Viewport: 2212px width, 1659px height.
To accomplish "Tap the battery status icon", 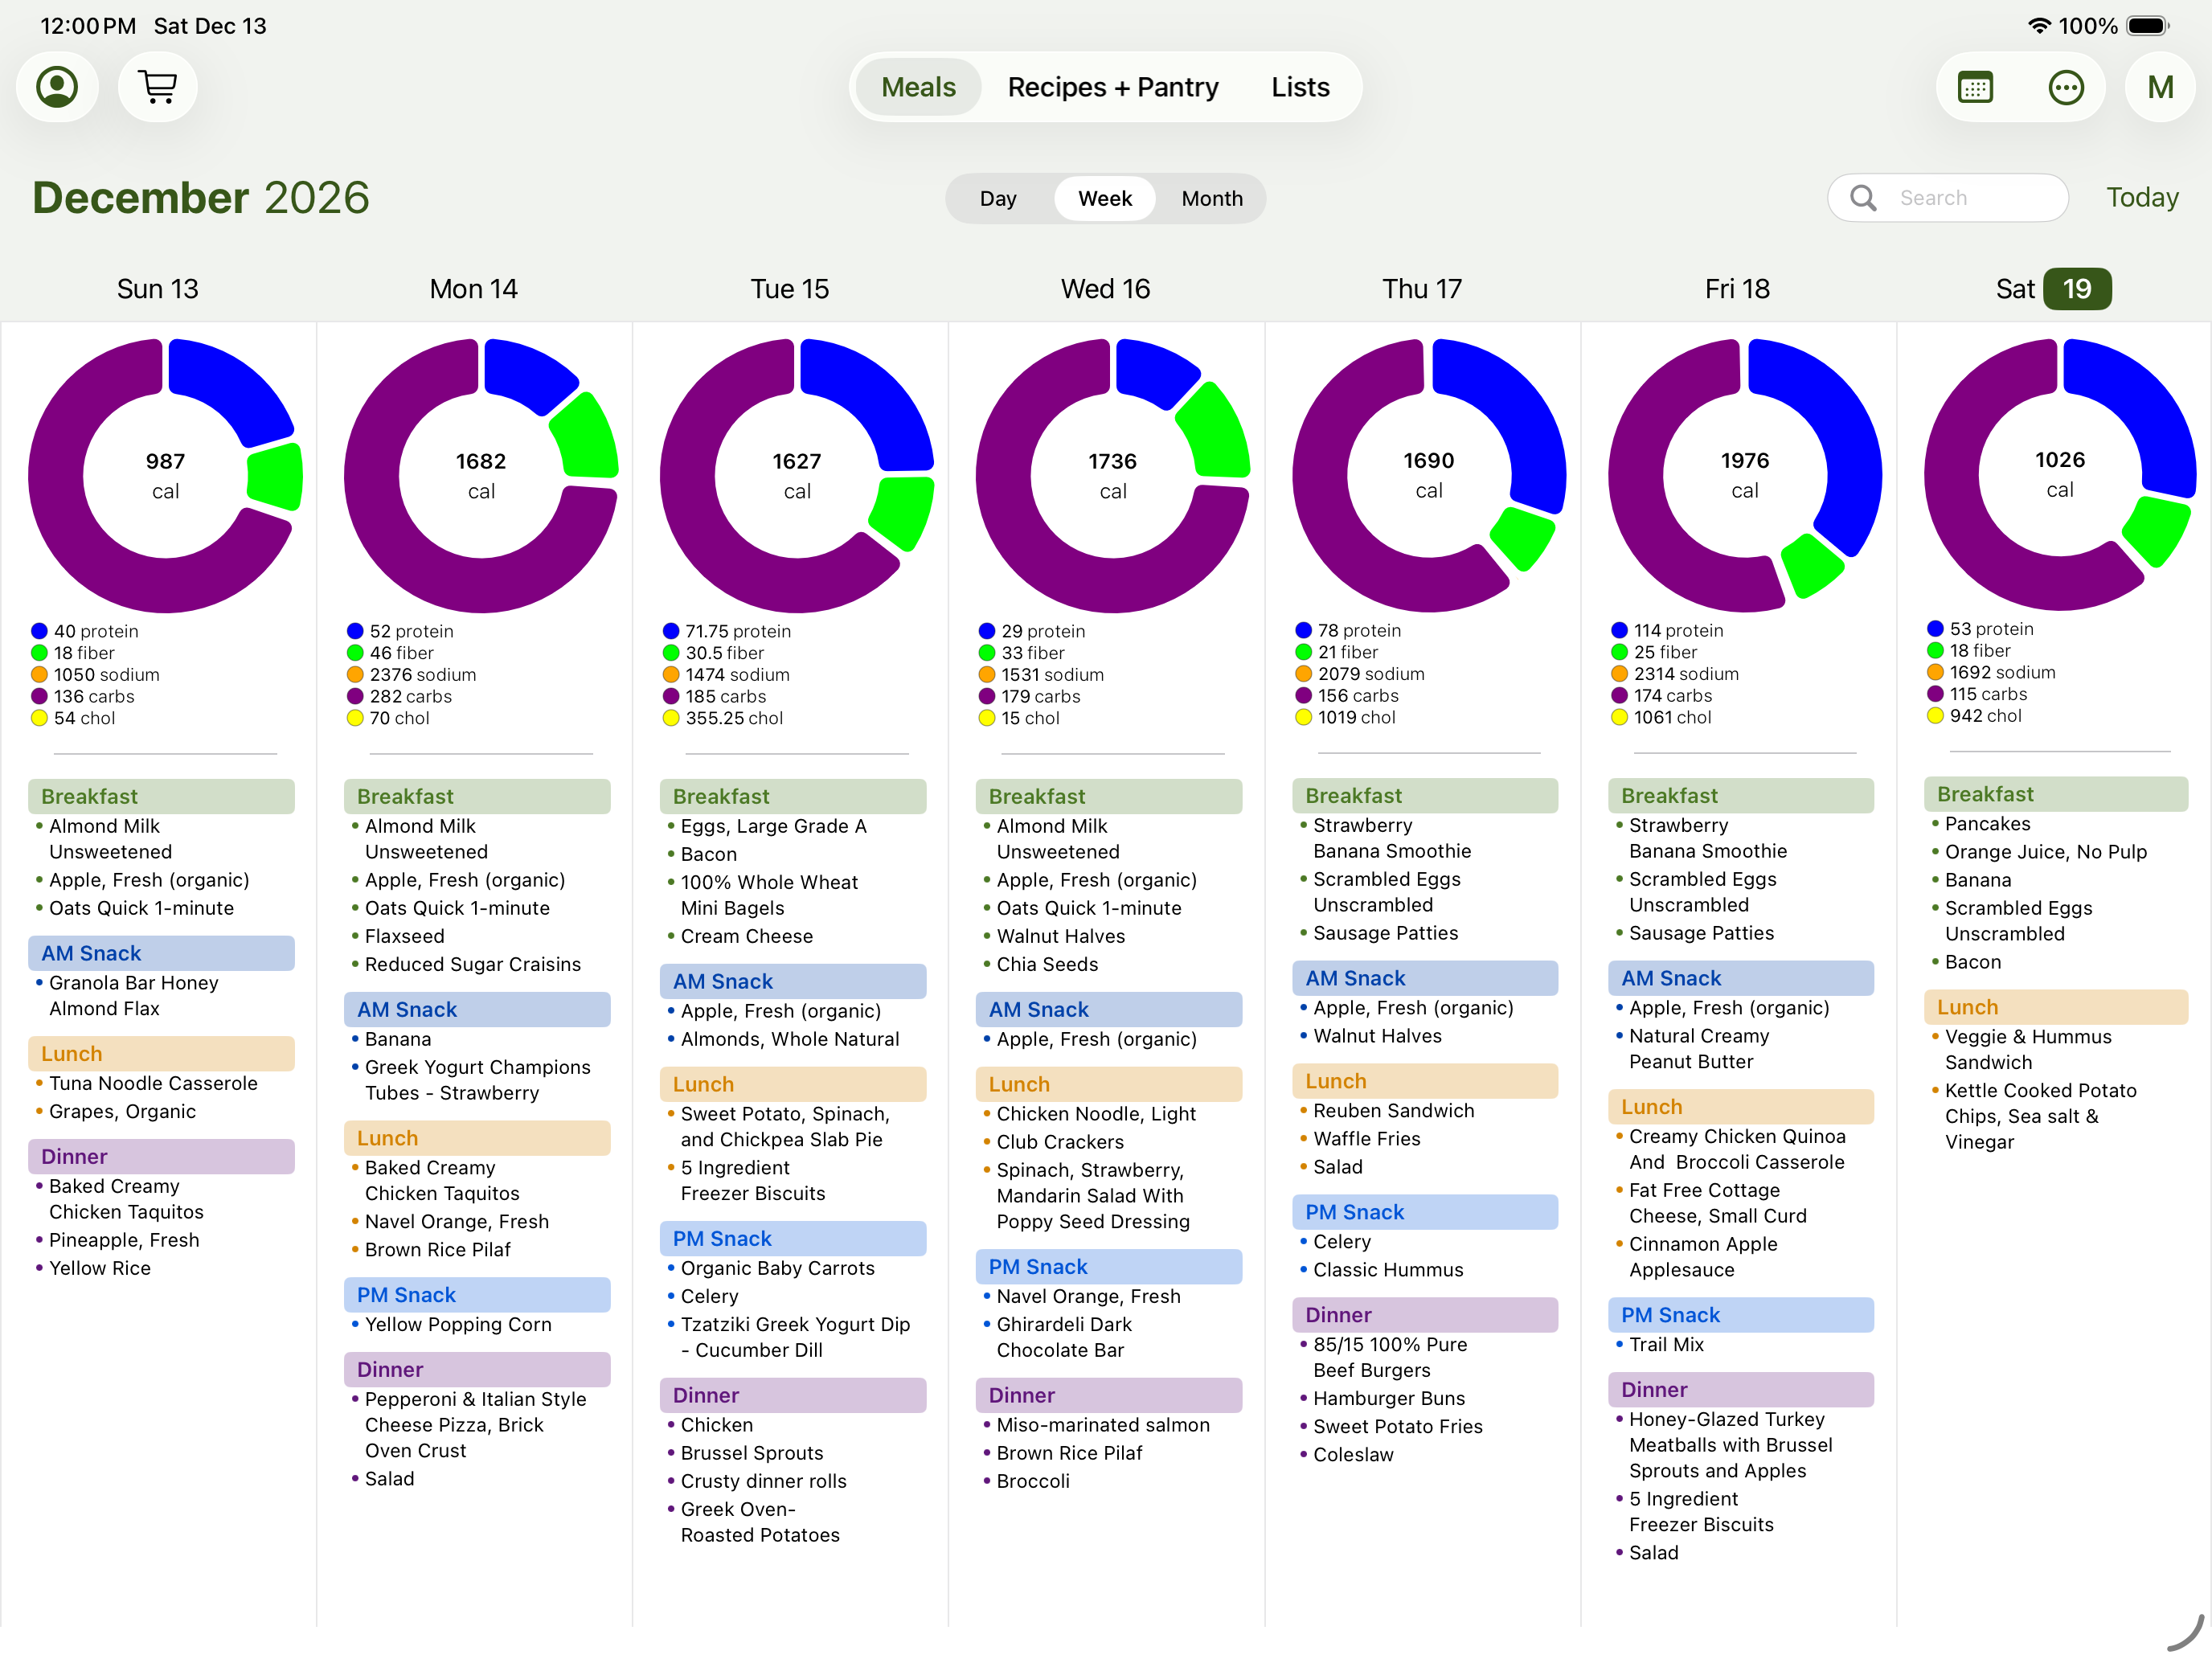I will point(2147,26).
